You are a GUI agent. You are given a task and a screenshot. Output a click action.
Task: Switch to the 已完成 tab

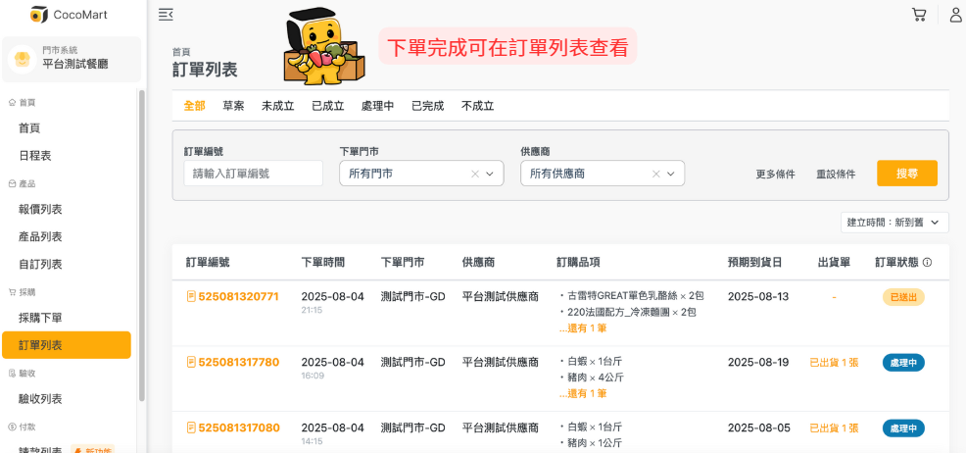click(x=427, y=106)
